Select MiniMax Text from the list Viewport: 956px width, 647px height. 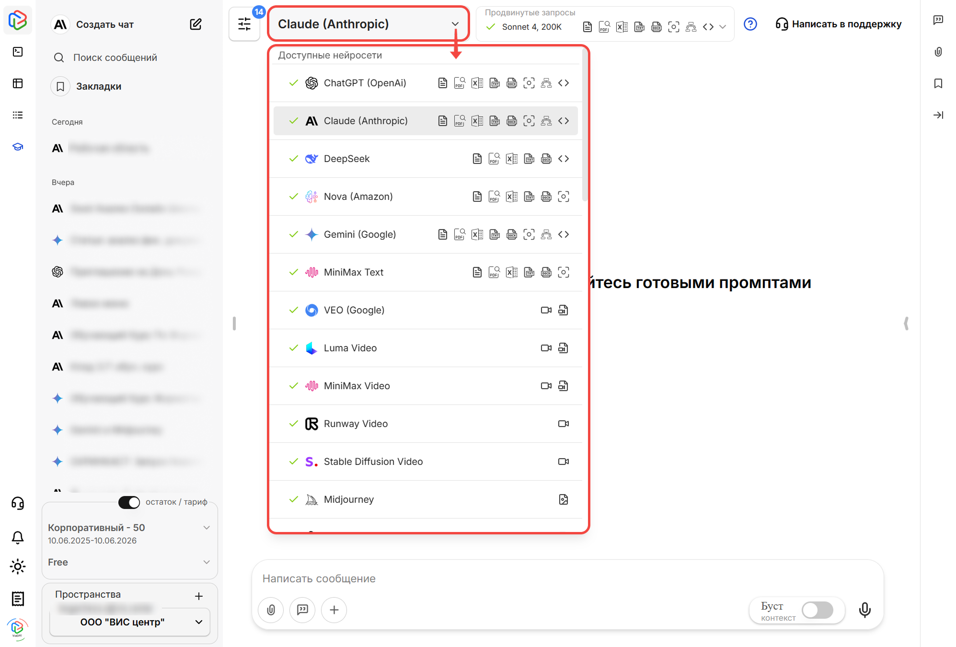click(426, 272)
